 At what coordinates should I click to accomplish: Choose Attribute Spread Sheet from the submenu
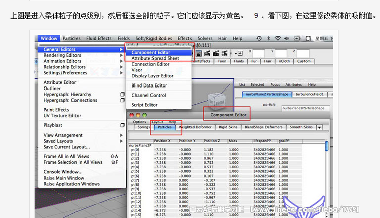click(159, 58)
